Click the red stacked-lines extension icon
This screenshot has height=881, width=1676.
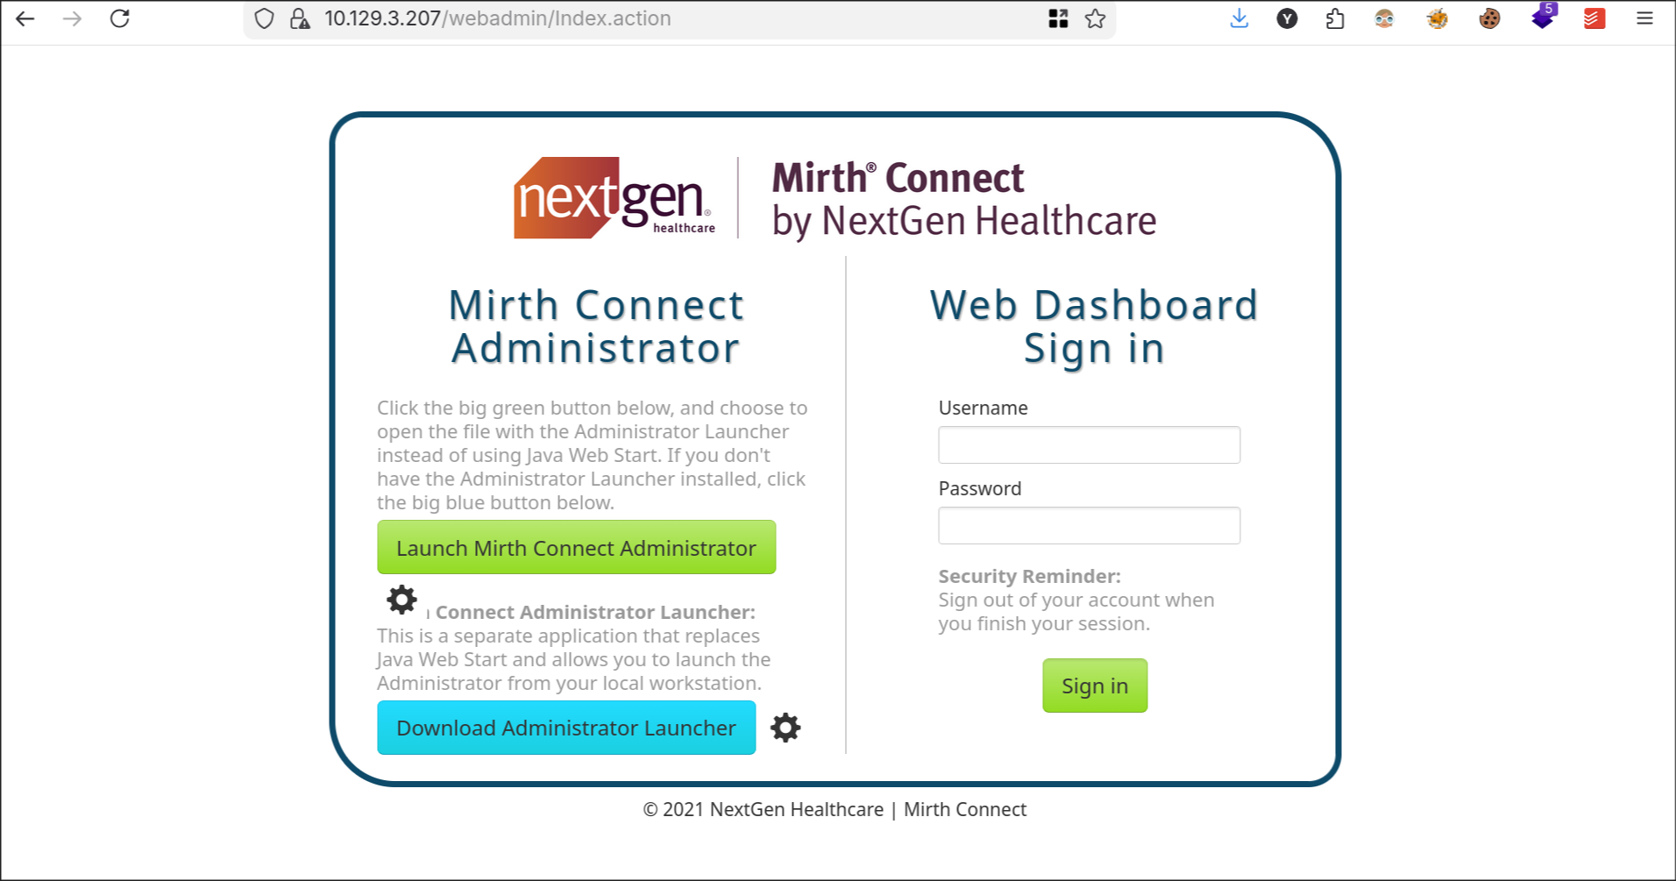pos(1594,18)
